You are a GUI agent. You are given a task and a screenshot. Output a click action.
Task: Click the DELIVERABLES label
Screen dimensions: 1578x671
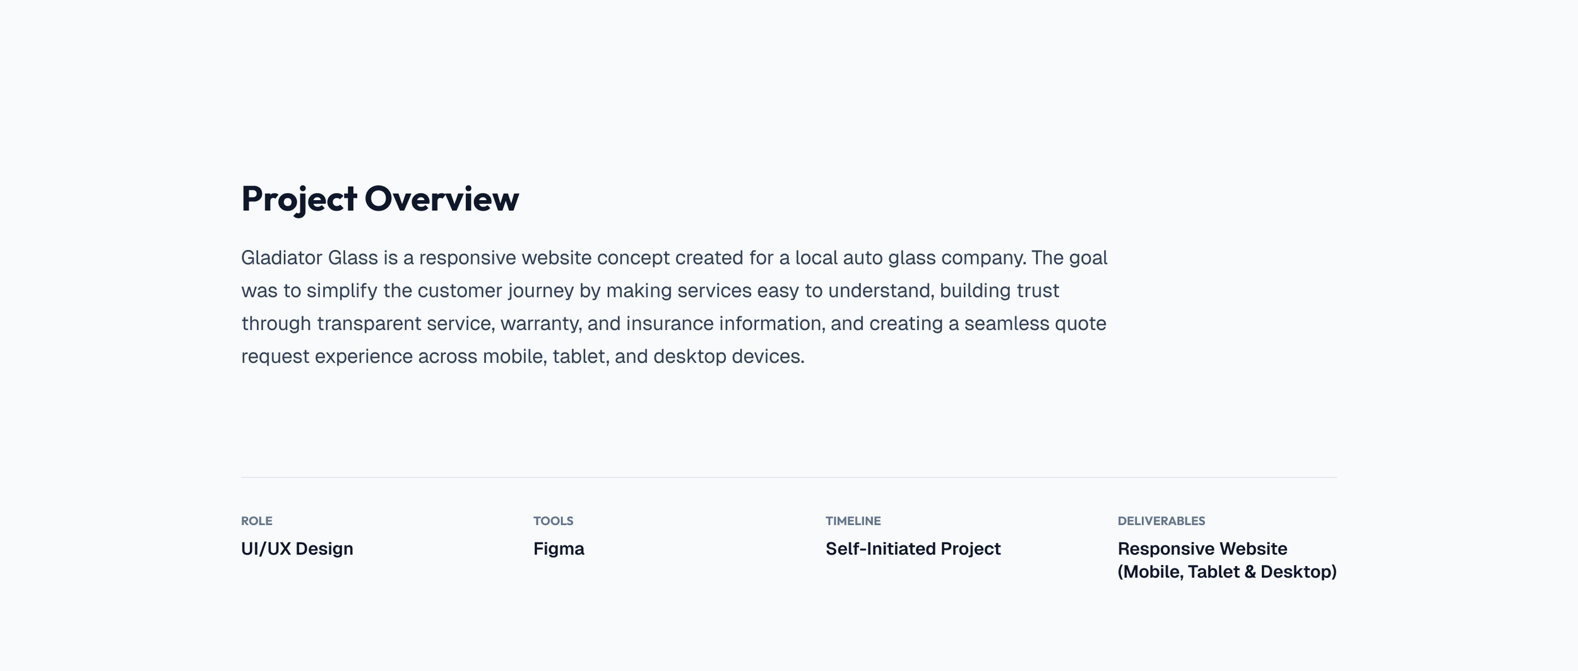click(x=1161, y=521)
